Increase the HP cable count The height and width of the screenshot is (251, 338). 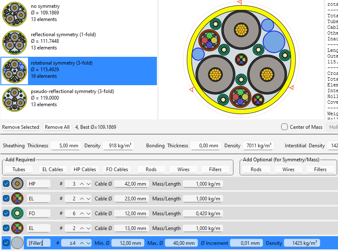tap(82, 184)
